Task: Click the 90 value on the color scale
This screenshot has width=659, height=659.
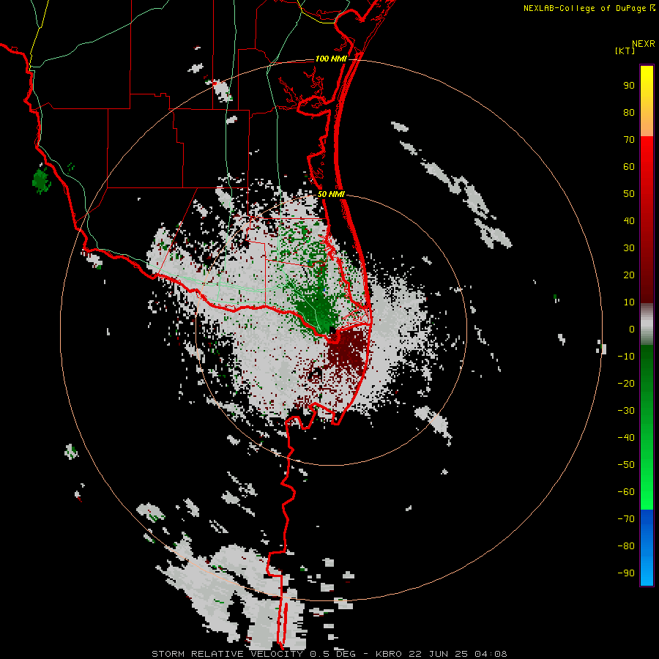Action: [x=629, y=86]
